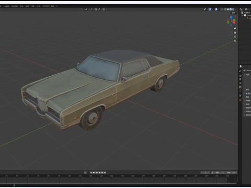The image size is (251, 188).
Task: Play the animation forward
Action: 99,173
